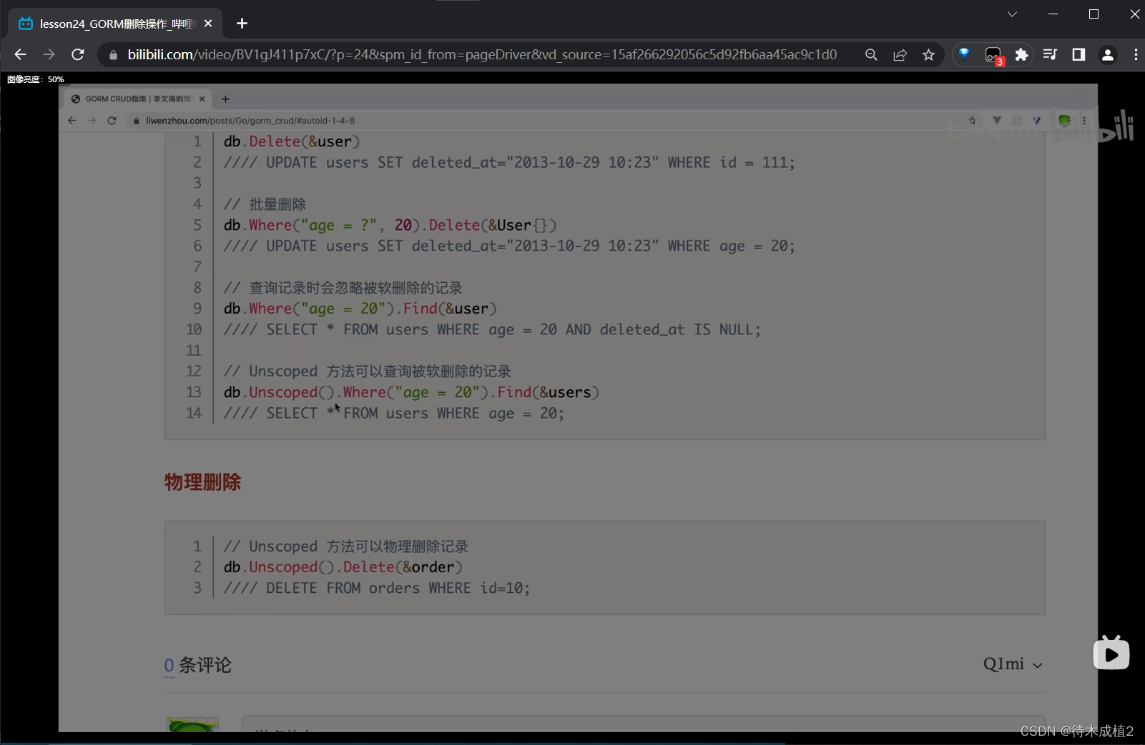Image resolution: width=1145 pixels, height=745 pixels.
Task: Click the inner browser forward arrow
Action: [92, 121]
